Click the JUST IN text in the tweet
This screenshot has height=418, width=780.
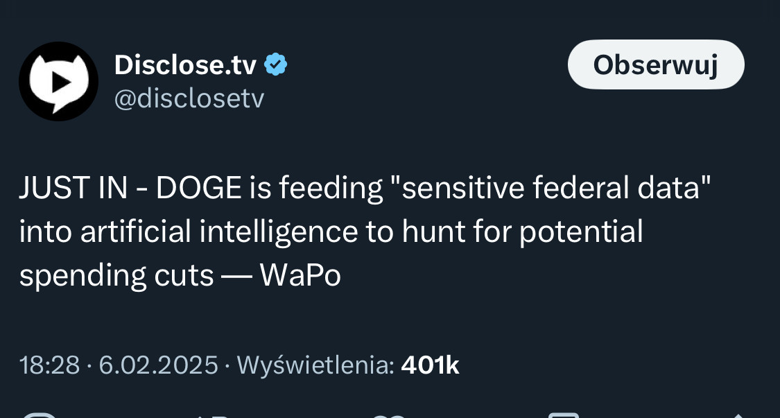73,188
